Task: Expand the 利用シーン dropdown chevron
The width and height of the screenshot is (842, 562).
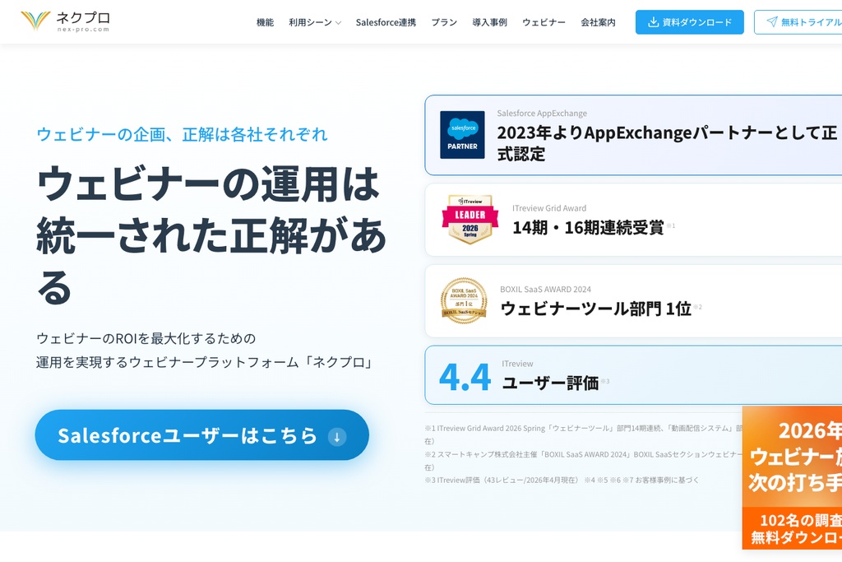Action: [x=338, y=22]
